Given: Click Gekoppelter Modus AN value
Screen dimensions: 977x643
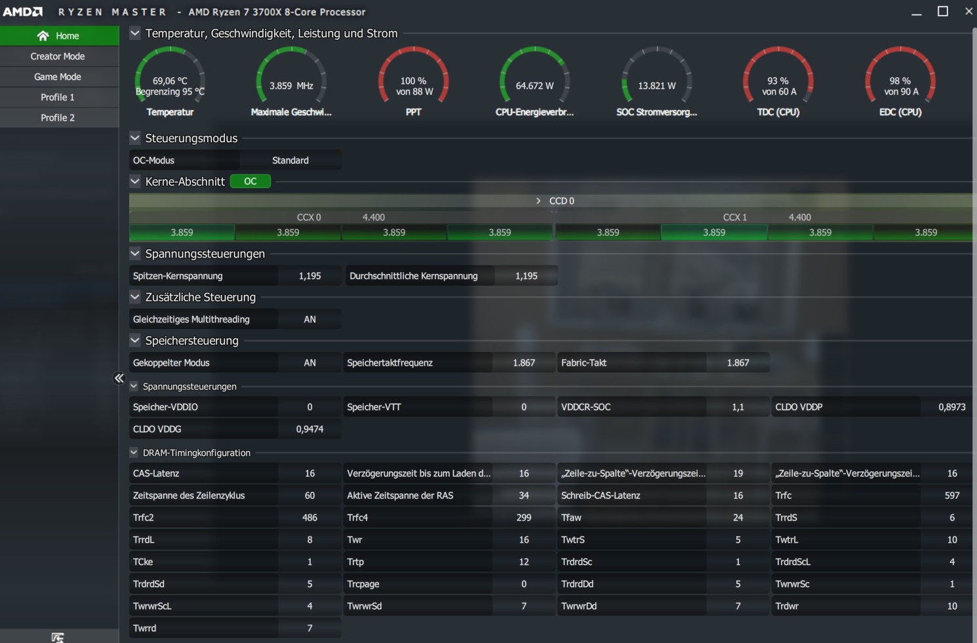Looking at the screenshot, I should pyautogui.click(x=309, y=362).
